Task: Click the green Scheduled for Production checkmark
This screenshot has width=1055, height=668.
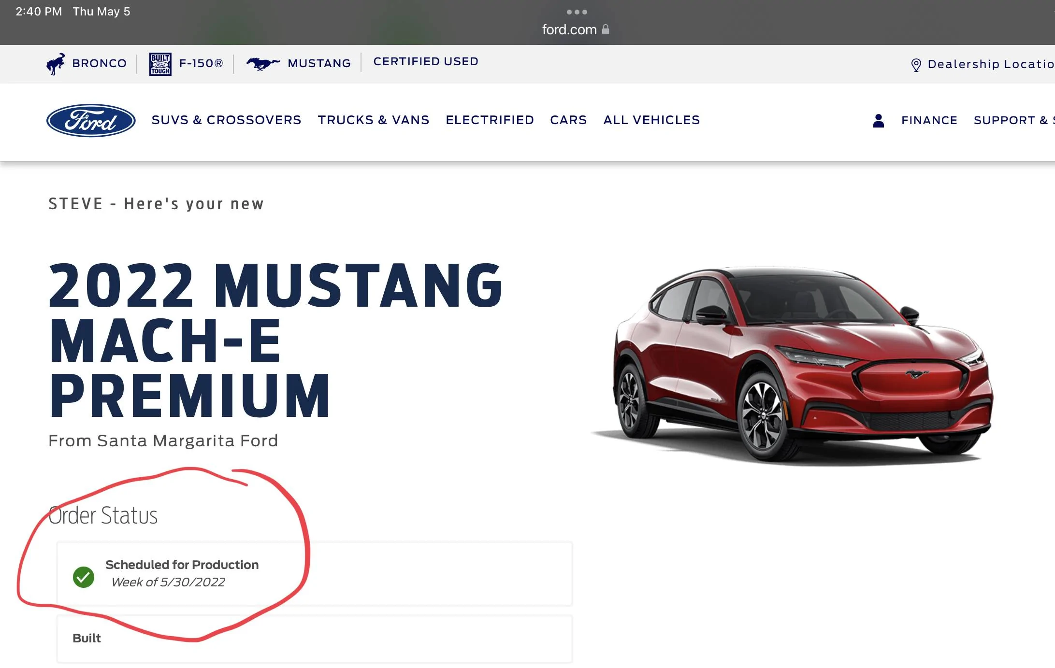Action: pyautogui.click(x=84, y=577)
